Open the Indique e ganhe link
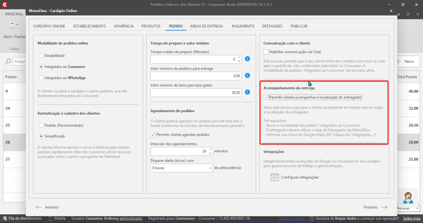423x223 pixels. pos(292,218)
